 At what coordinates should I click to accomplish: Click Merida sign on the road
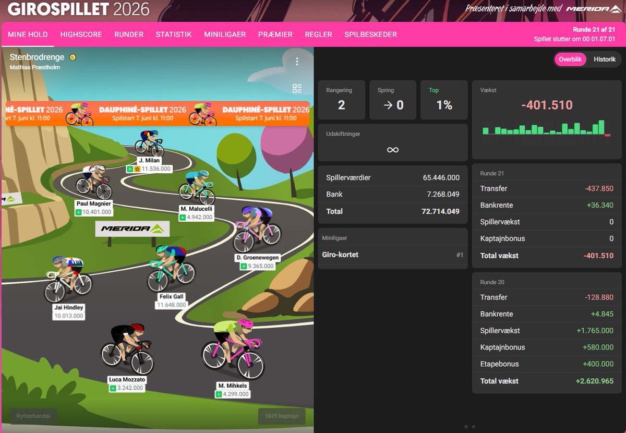pos(132,228)
